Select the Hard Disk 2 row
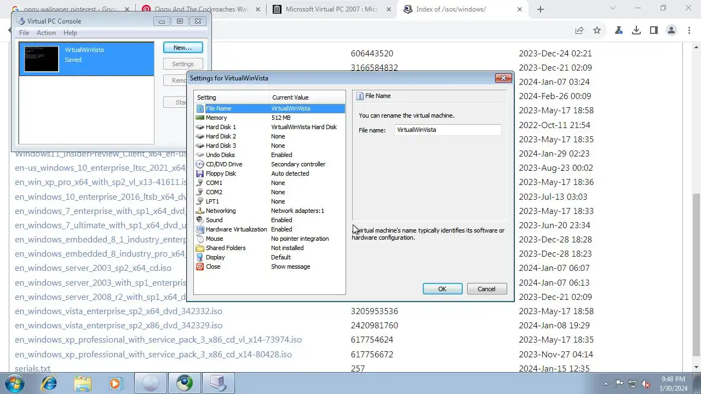 [269, 136]
